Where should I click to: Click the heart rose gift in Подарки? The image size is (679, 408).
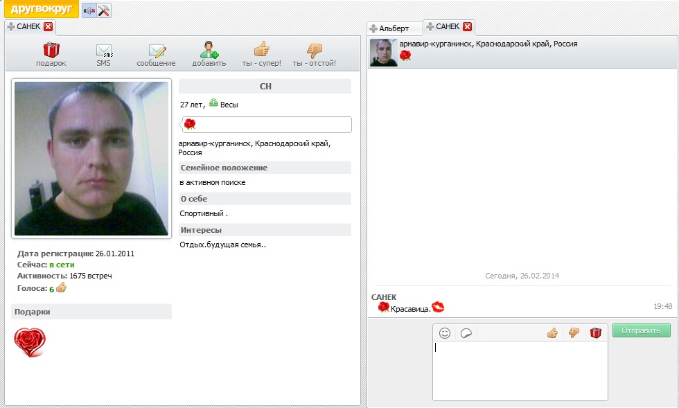(x=29, y=342)
